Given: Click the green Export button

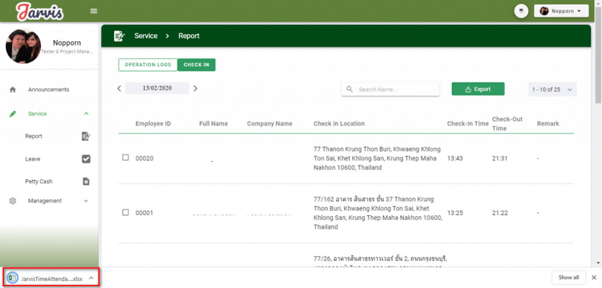Looking at the screenshot, I should 477,89.
